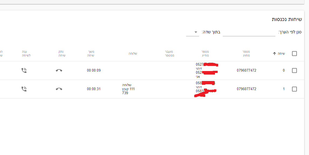Click the נתק שיחה column header
This screenshot has height=155, width=309.
click(x=62, y=54)
